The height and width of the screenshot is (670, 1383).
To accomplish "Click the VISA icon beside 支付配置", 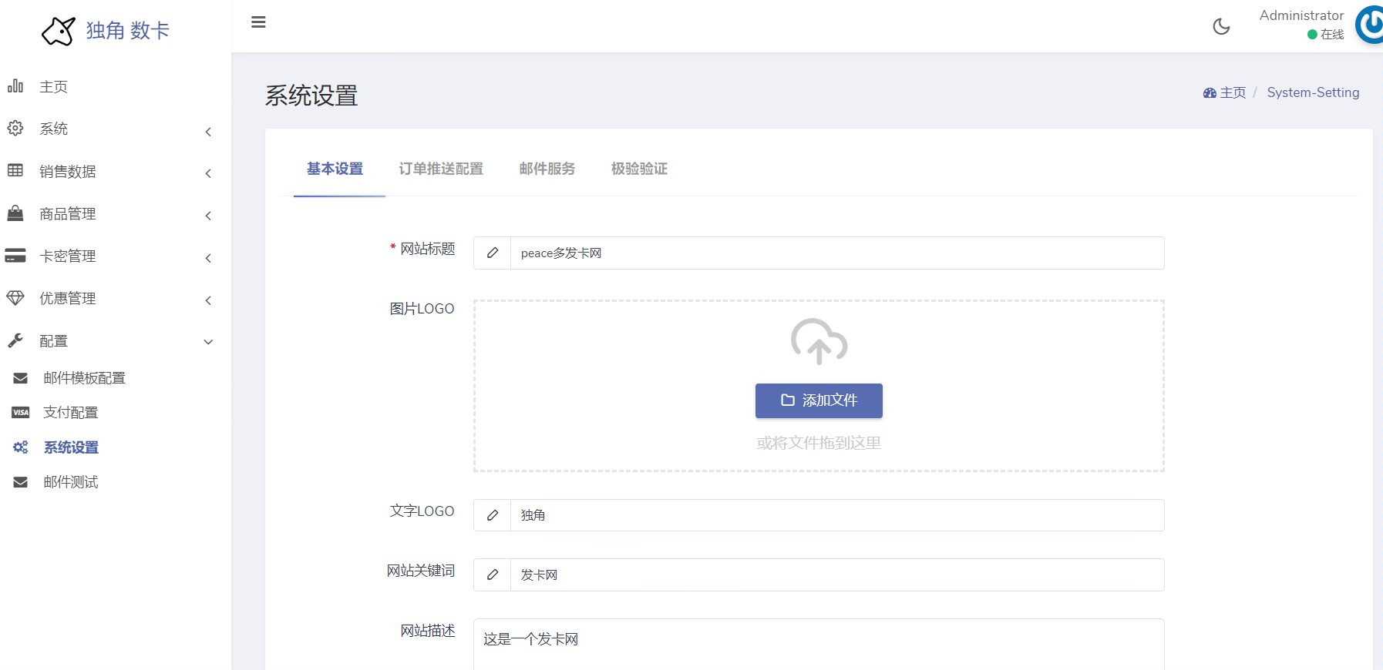I will coord(21,413).
